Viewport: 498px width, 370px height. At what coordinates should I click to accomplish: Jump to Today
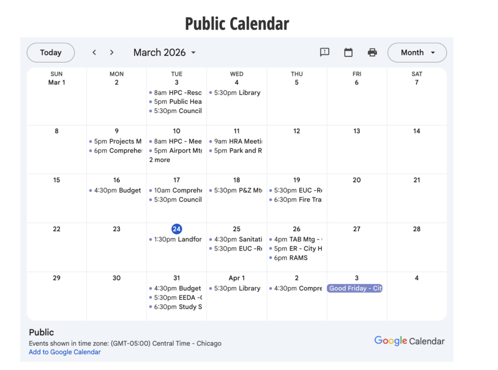[x=51, y=52]
